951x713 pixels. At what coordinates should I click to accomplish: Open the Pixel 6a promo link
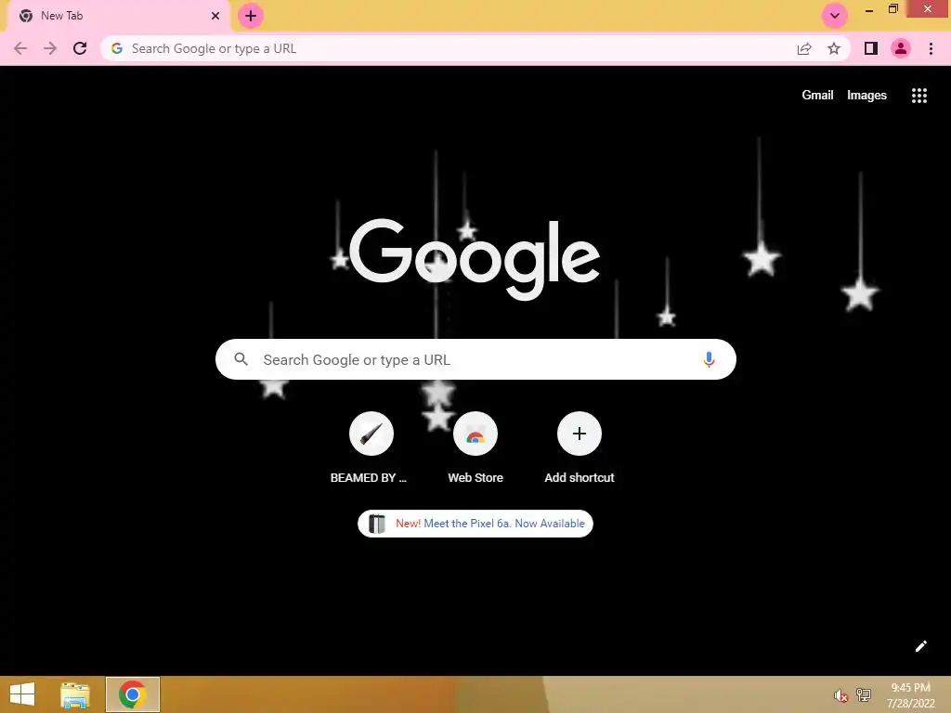[475, 524]
